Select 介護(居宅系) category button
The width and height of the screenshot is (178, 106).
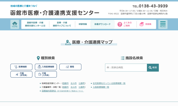click(21, 74)
